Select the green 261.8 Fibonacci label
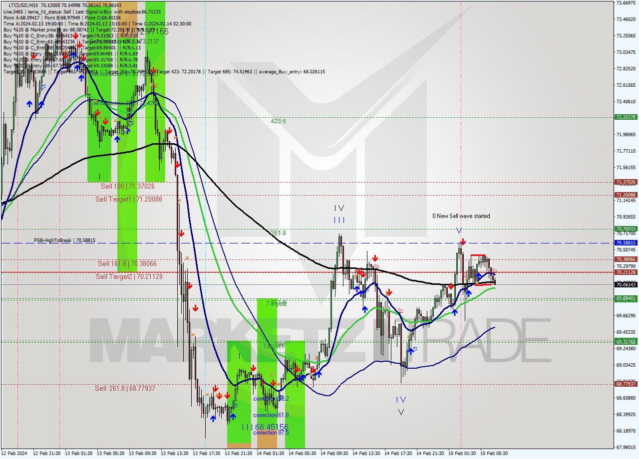Screen dimensions: 639x459 (278, 233)
